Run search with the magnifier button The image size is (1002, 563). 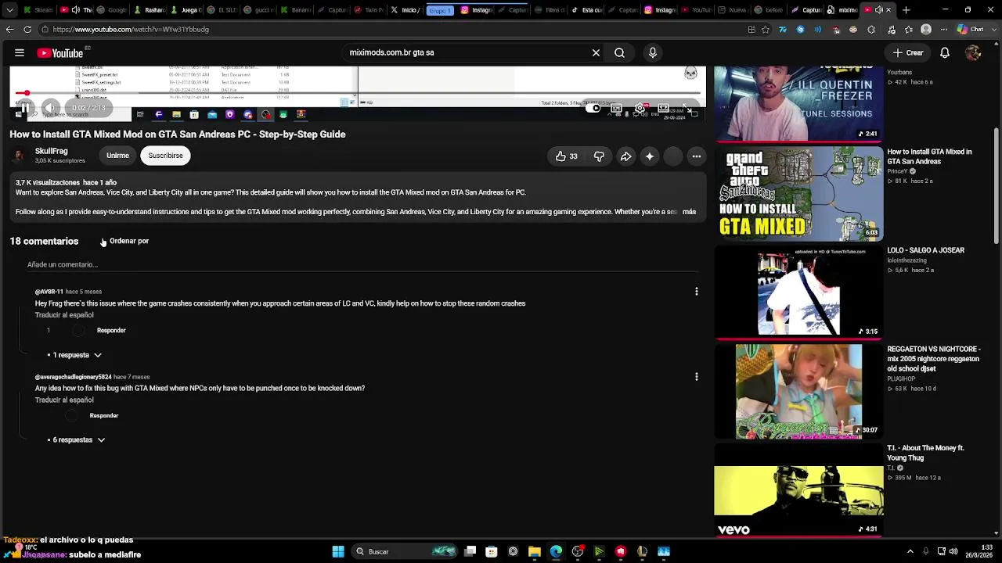[619, 52]
